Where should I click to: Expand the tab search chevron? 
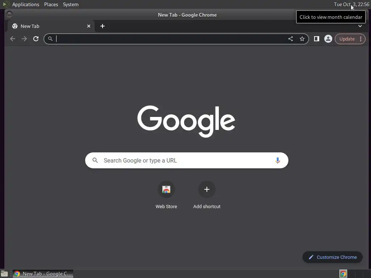[x=360, y=26]
